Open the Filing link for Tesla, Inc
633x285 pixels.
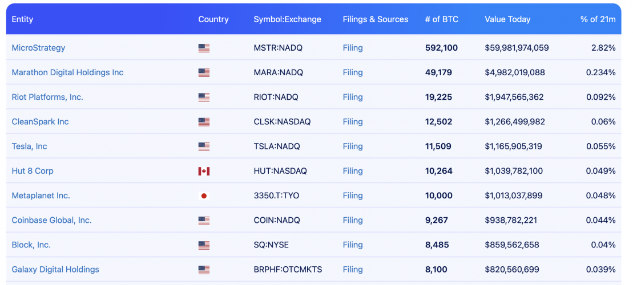[353, 146]
